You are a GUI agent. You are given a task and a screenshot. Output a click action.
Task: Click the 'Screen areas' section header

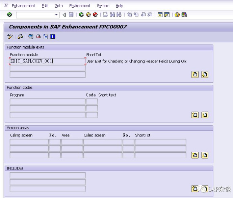click(x=18, y=128)
